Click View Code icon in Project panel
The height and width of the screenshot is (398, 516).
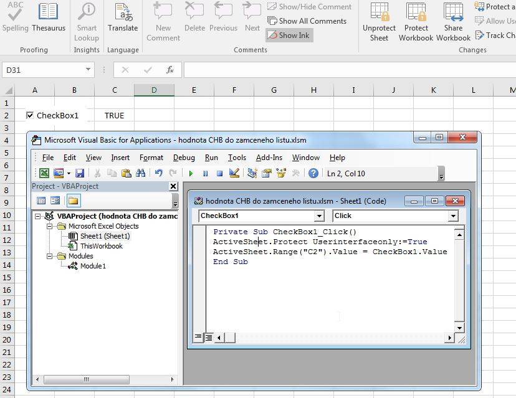pyautogui.click(x=42, y=201)
